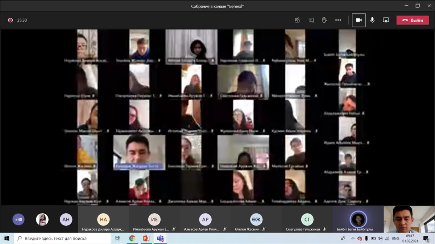Open the meeting chat panel
This screenshot has width=435, height=244.
tap(311, 20)
